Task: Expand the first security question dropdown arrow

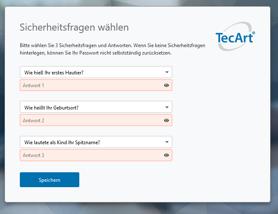Action: pyautogui.click(x=167, y=72)
